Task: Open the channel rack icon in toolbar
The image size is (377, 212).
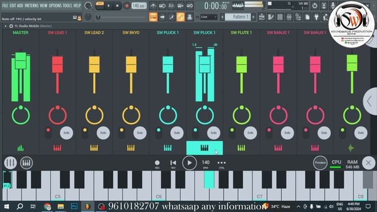Action: pyautogui.click(x=280, y=17)
